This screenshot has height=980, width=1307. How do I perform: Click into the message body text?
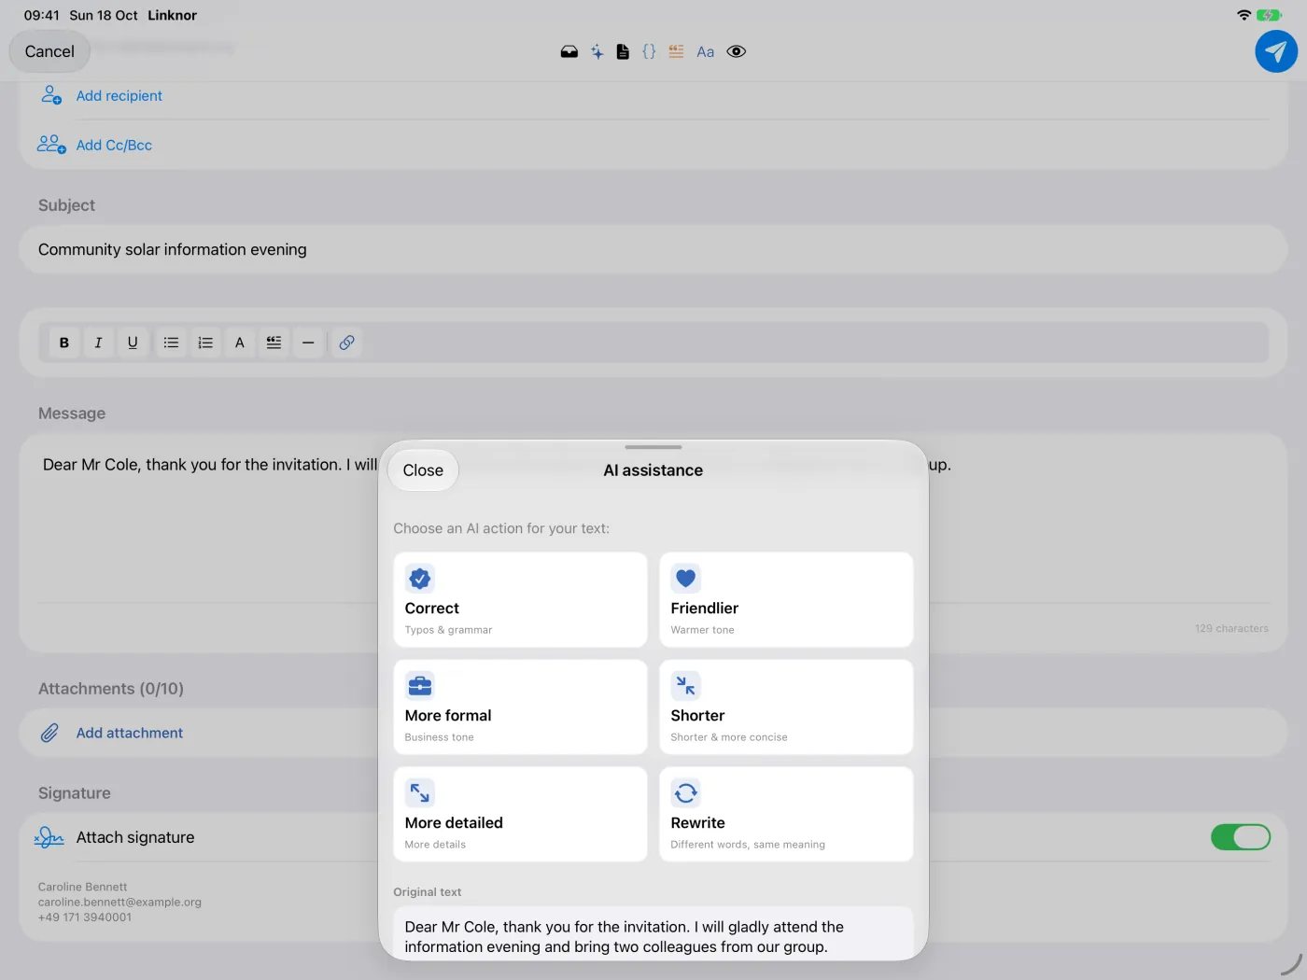pyautogui.click(x=210, y=465)
